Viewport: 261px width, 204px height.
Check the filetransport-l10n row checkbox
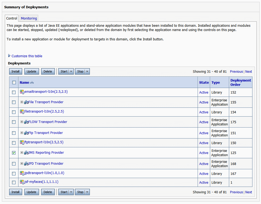[14, 112]
